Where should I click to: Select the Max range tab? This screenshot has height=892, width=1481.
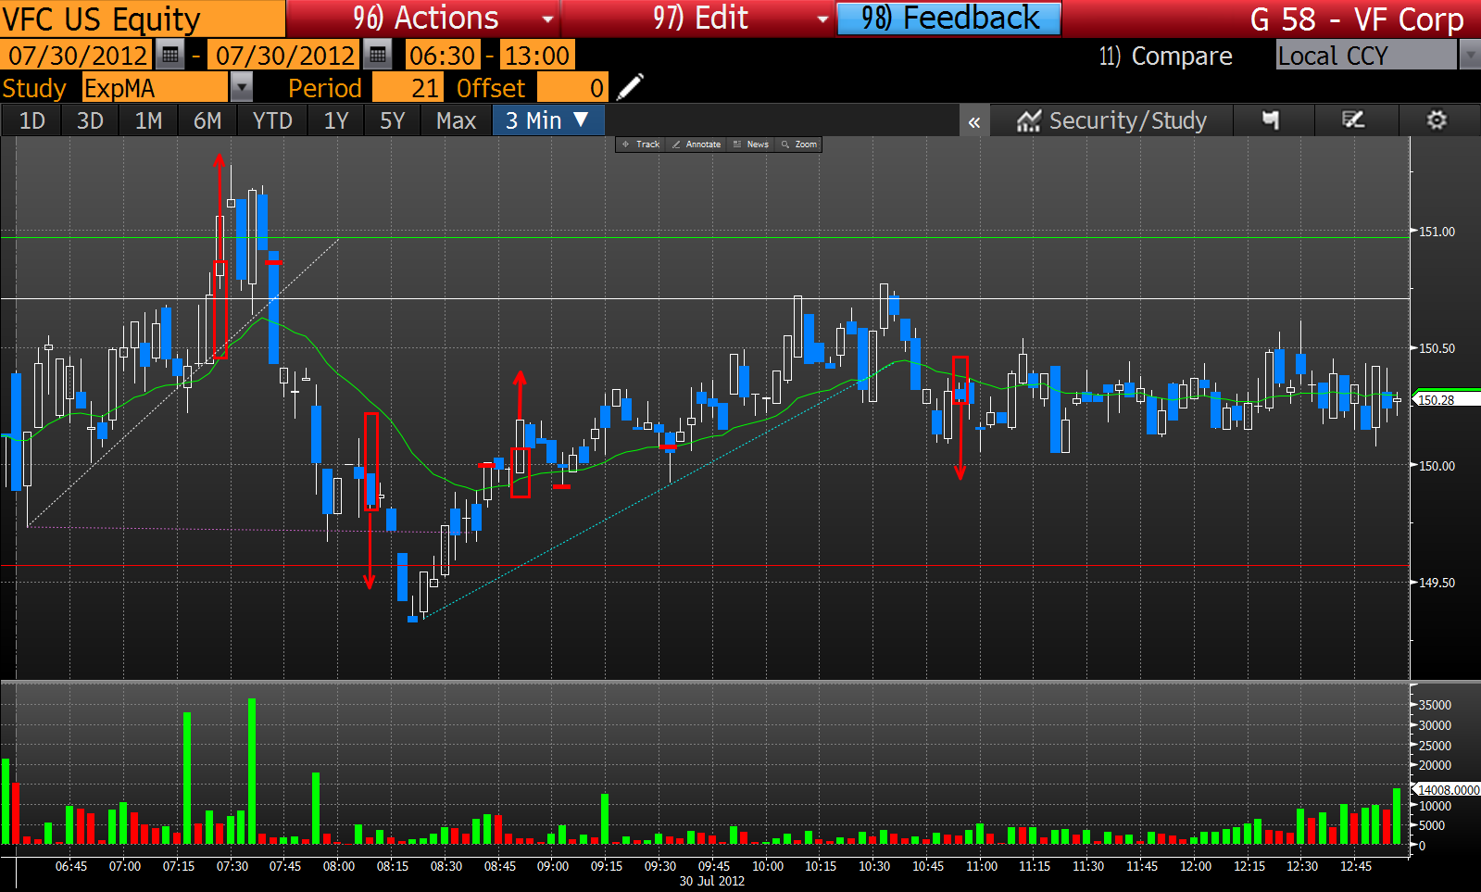457,121
